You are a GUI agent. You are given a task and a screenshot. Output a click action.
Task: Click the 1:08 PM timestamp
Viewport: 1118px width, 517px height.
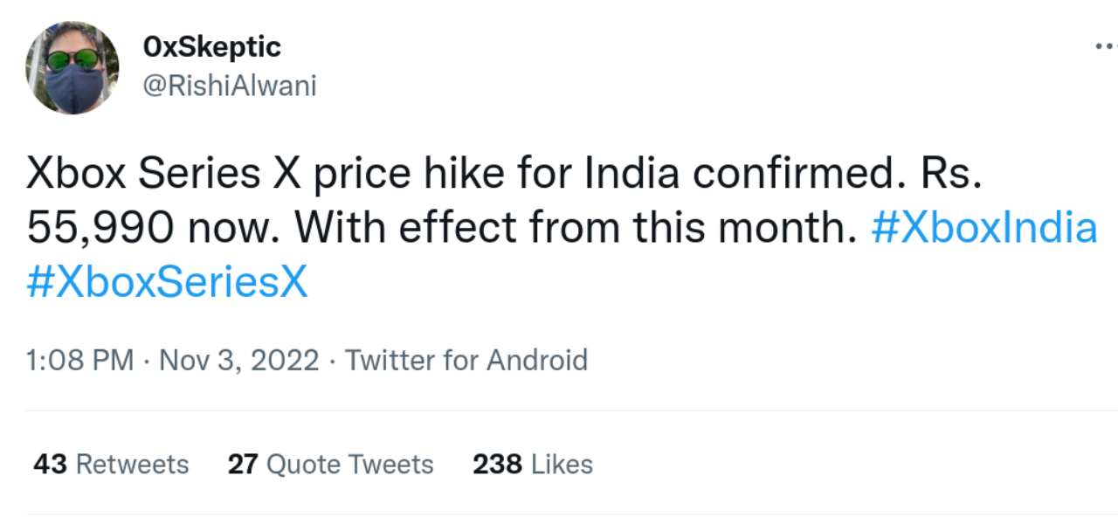(80, 361)
